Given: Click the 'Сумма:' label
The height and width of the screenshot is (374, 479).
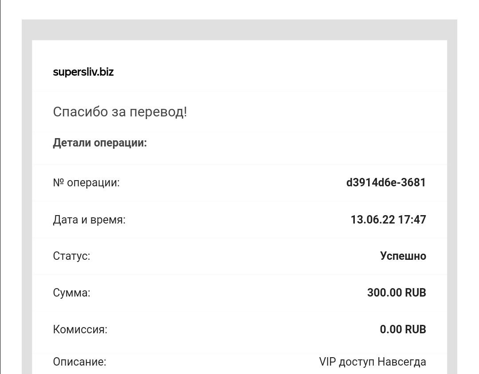Looking at the screenshot, I should click(71, 293).
